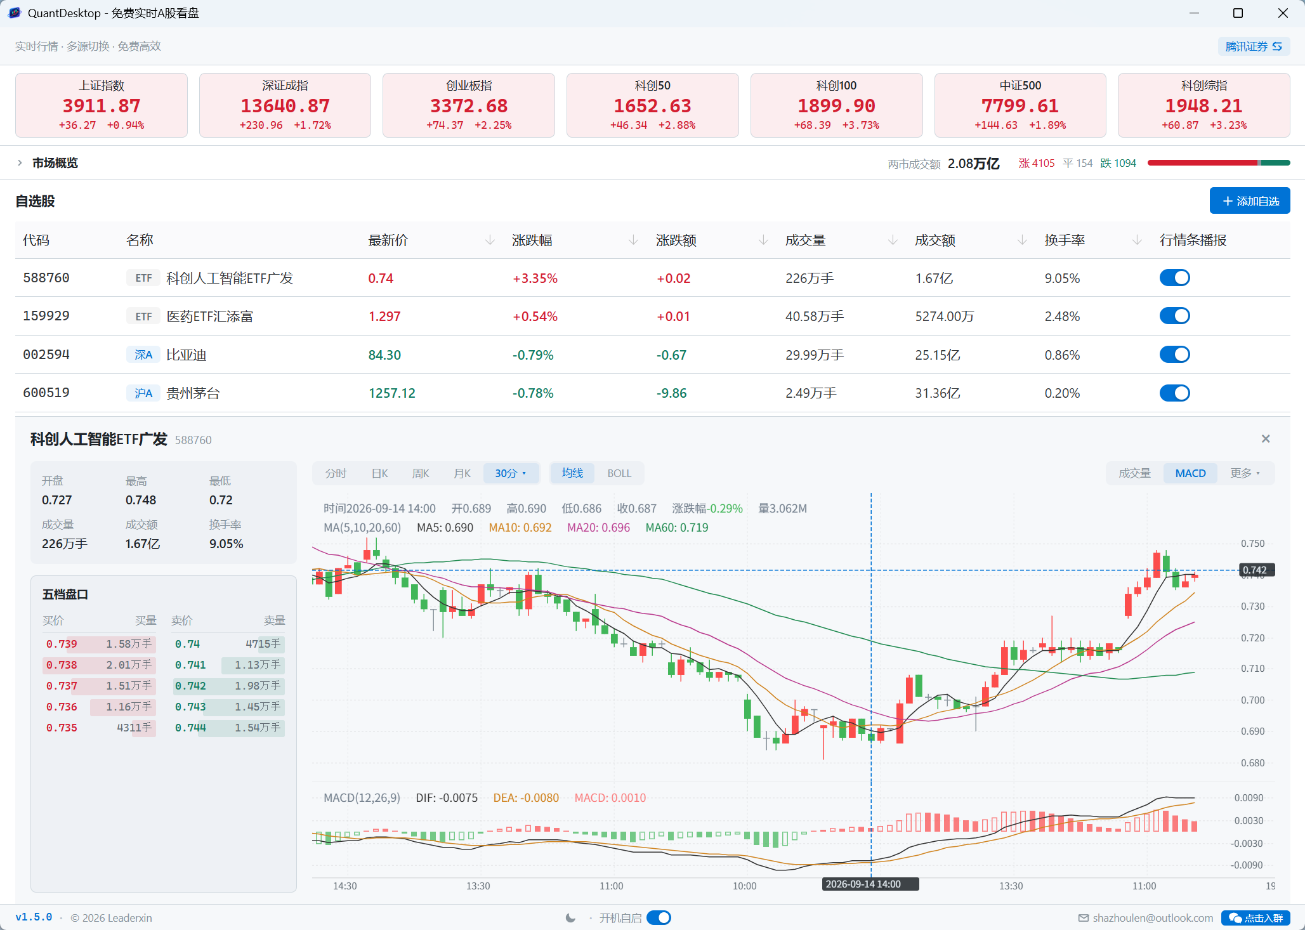Image resolution: width=1305 pixels, height=930 pixels.
Task: Toggle 行情条播报 for 比亚迪
Action: click(x=1174, y=355)
